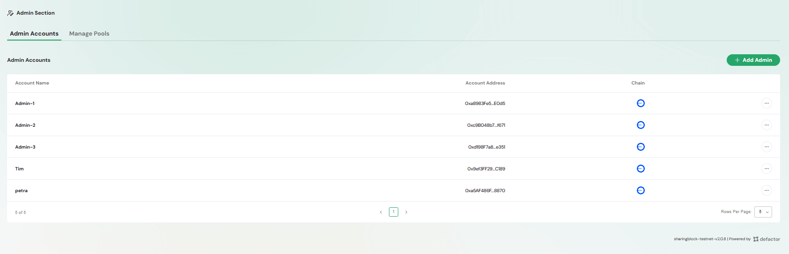Select page 1 in the pagination
The height and width of the screenshot is (254, 789).
click(393, 212)
